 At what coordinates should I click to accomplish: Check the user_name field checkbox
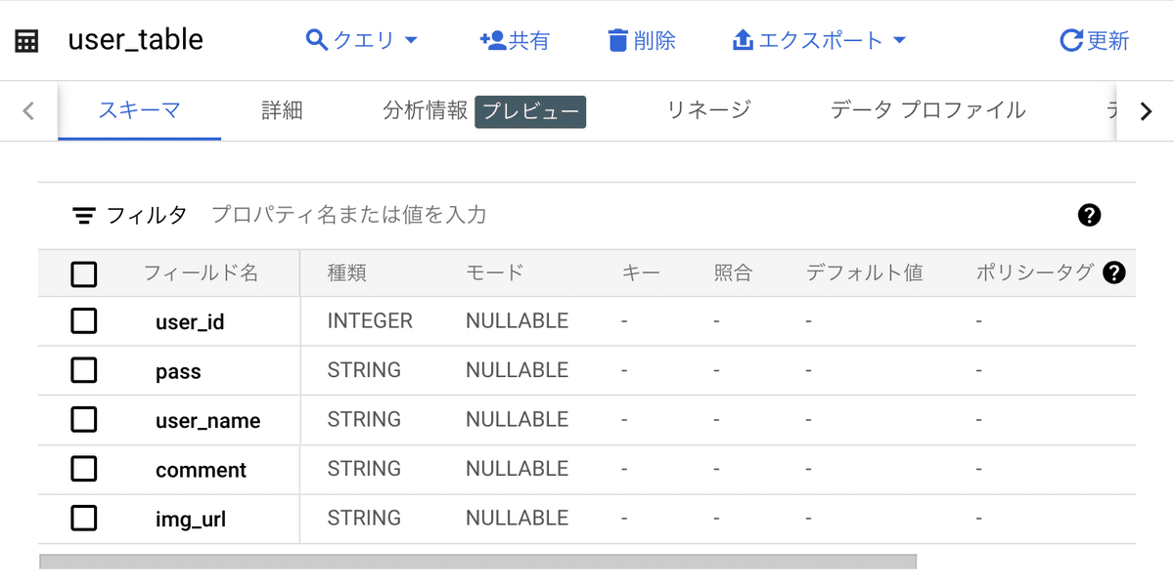(84, 419)
